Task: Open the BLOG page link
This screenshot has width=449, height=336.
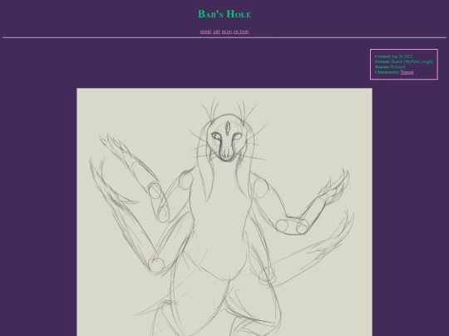Action: (227, 32)
